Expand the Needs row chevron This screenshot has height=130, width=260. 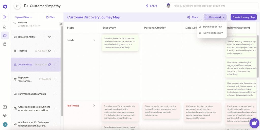click(94, 40)
